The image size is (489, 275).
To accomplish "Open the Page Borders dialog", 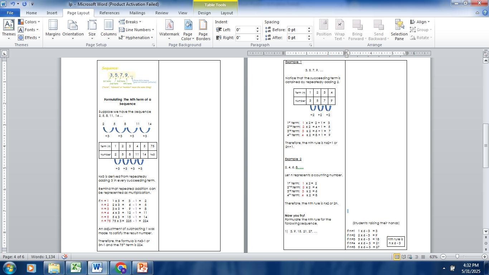I will coord(203,30).
